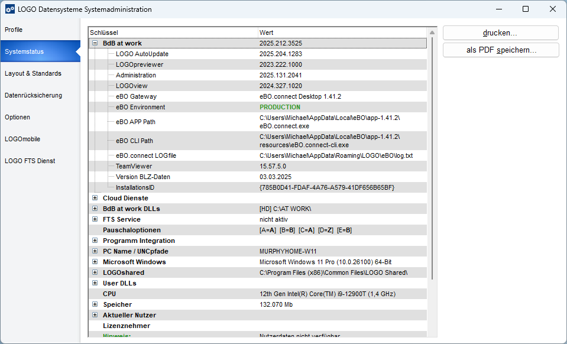The width and height of the screenshot is (567, 344).
Task: Click the vertical scrollbar thumb of the list
Action: click(432, 158)
